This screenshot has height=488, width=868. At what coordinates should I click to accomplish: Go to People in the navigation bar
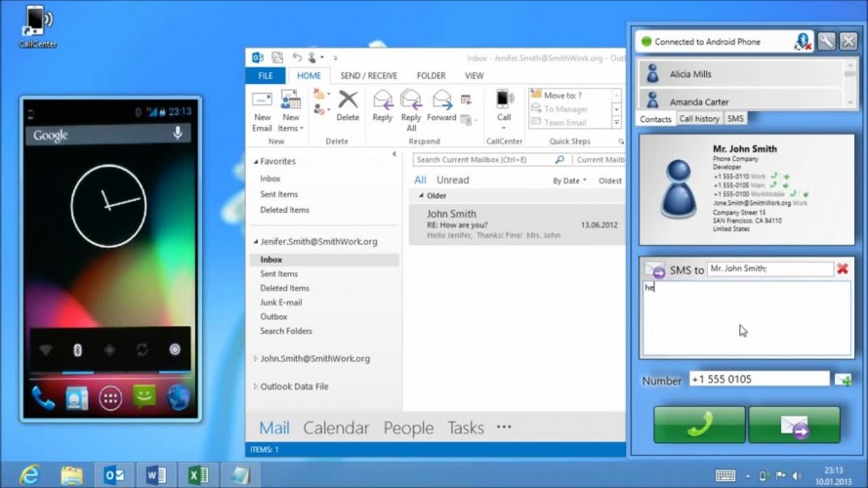pyautogui.click(x=408, y=427)
